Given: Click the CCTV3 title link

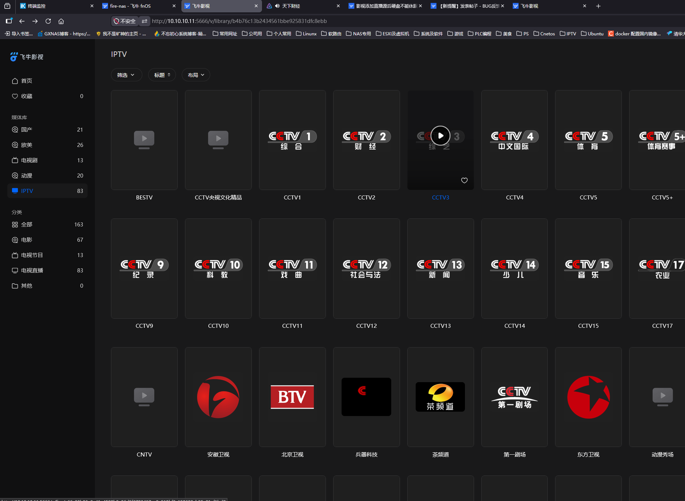Looking at the screenshot, I should (x=440, y=198).
